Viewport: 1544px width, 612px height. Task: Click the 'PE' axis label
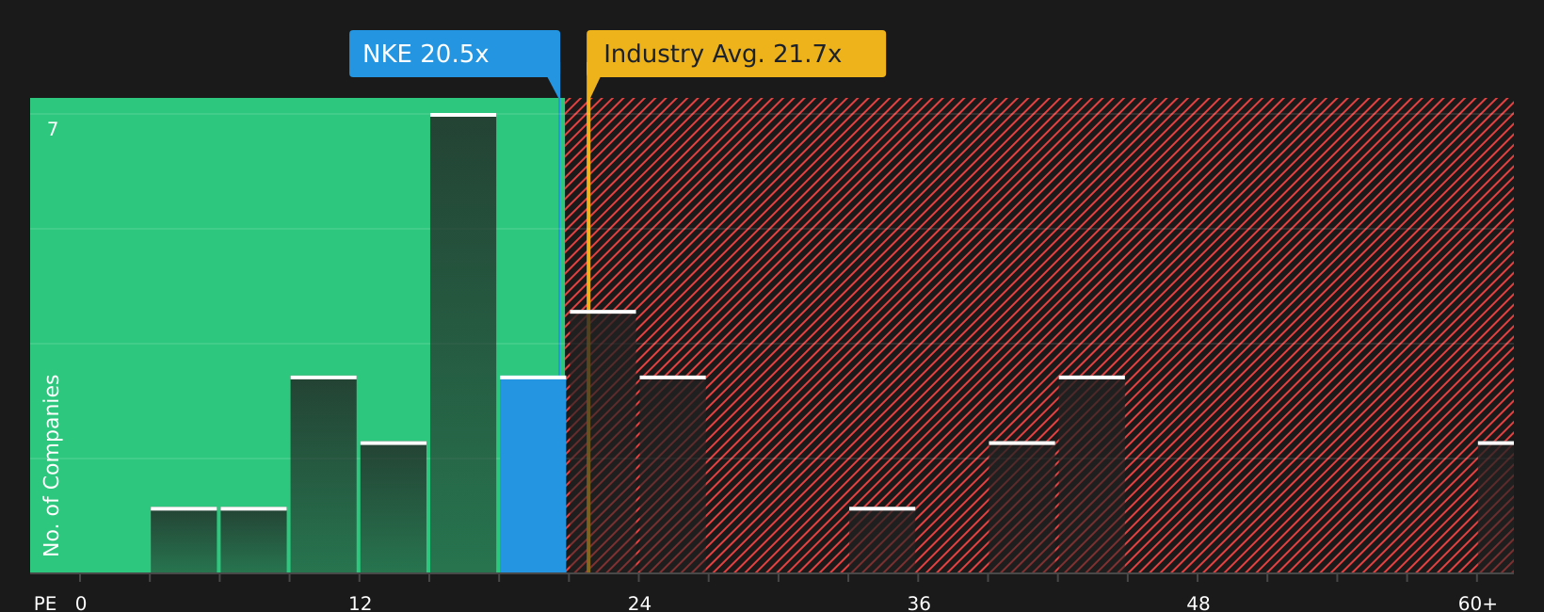(x=45, y=604)
